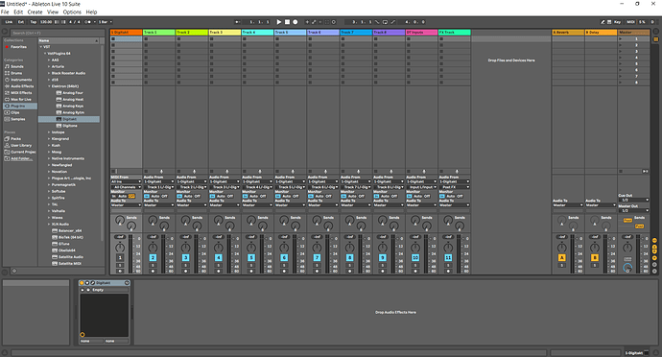Open the Edit menu
This screenshot has height=357, width=662.
(18, 12)
